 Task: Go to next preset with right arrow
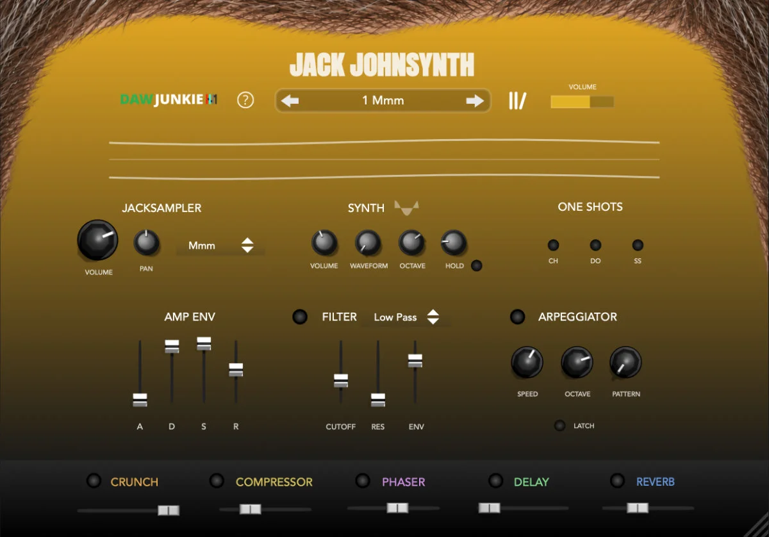(x=475, y=101)
